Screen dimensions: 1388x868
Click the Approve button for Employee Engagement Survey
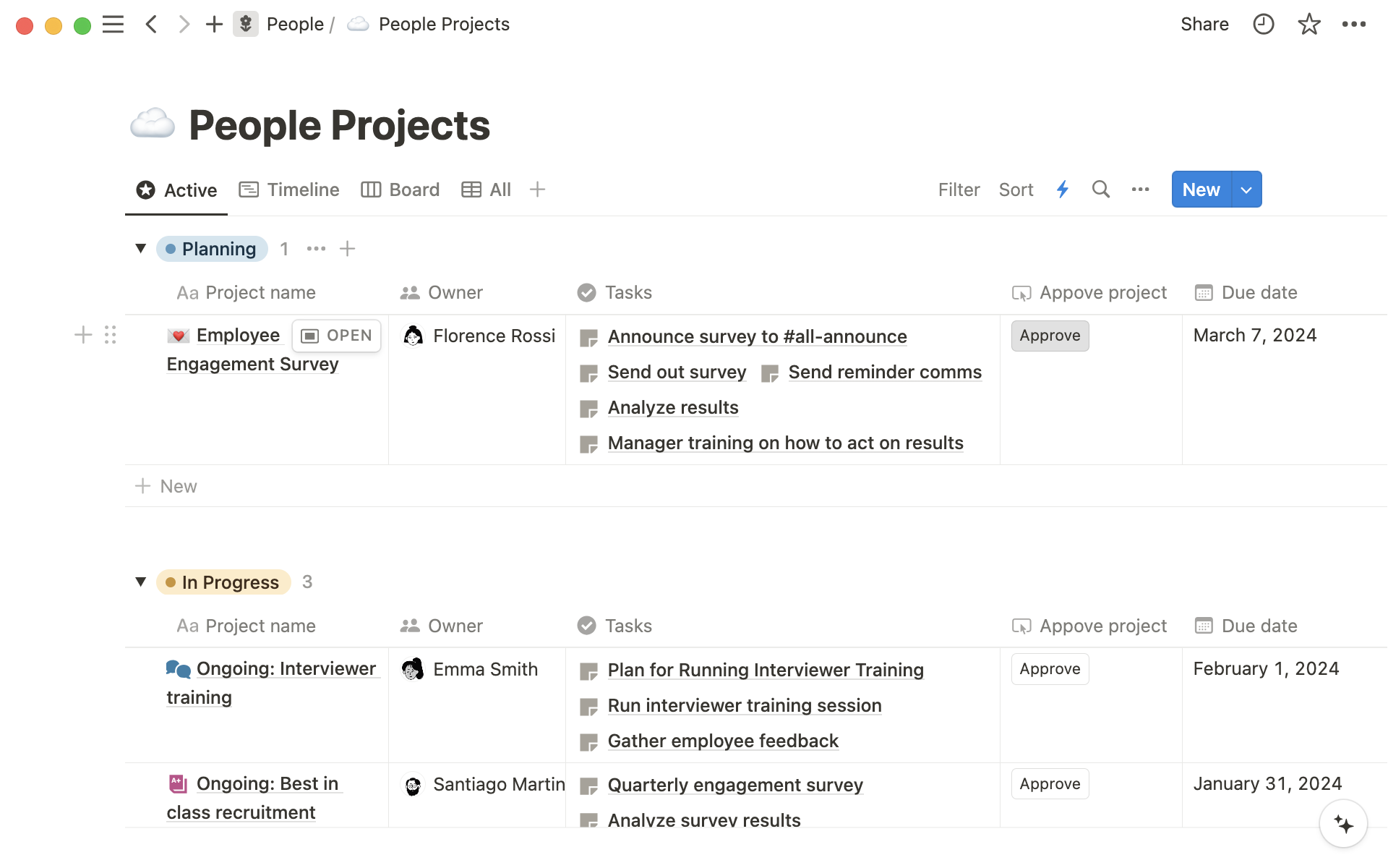1049,335
